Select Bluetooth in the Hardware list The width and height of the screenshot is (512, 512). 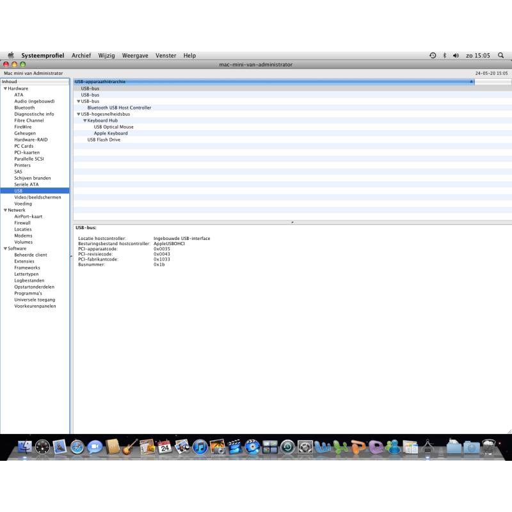(24, 108)
